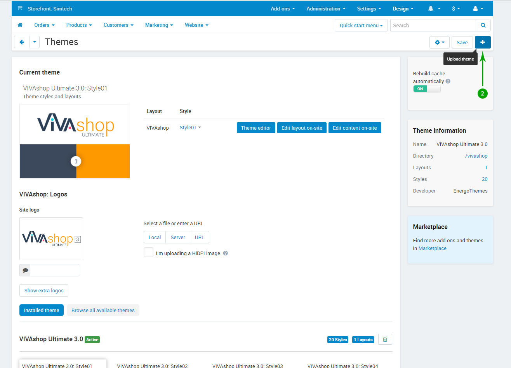The image size is (511, 368).
Task: Open the Design dropdown menu
Action: [x=403, y=9]
